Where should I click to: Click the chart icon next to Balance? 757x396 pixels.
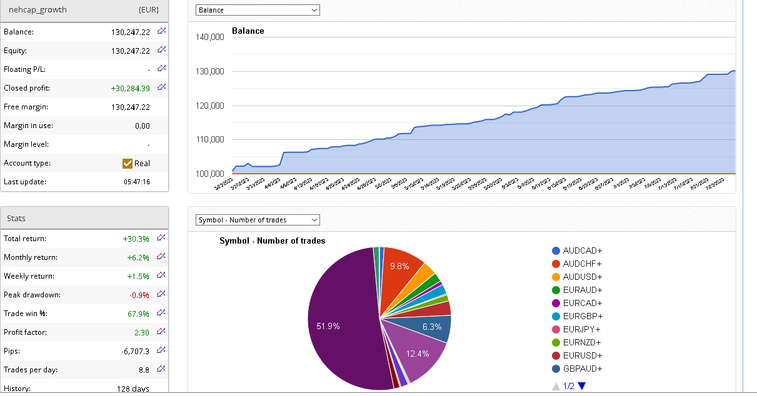tap(162, 31)
